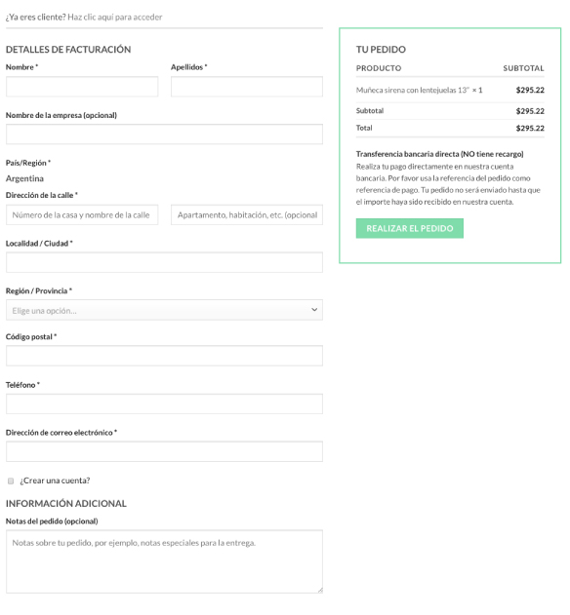Open the Región / Provincia dropdown
The image size is (570, 615).
point(164,310)
